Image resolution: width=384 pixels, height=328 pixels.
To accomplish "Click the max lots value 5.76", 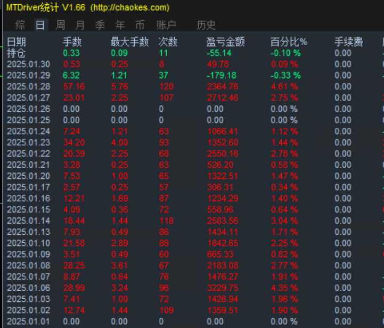I will click(119, 86).
